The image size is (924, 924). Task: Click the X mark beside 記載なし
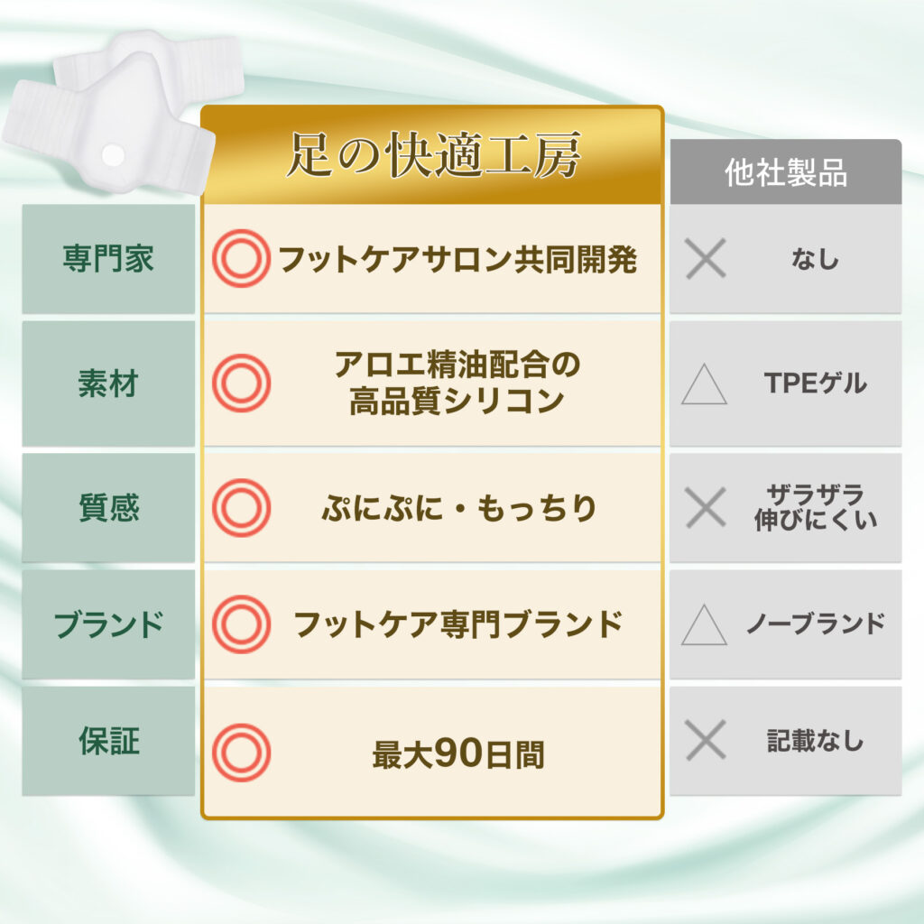click(706, 742)
